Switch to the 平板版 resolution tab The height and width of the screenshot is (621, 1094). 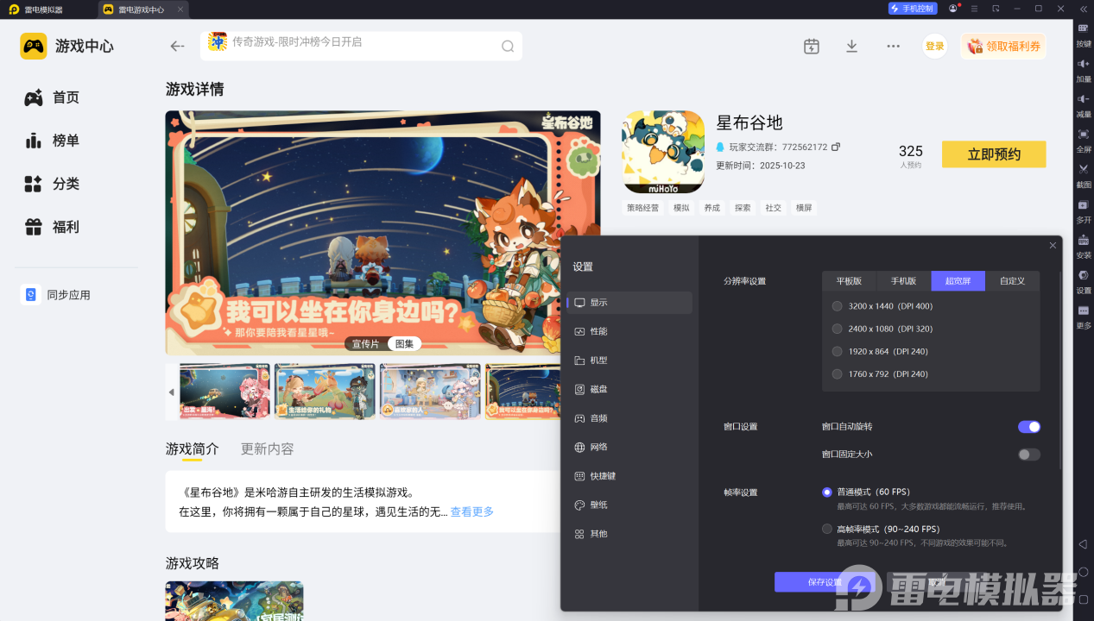pos(849,281)
